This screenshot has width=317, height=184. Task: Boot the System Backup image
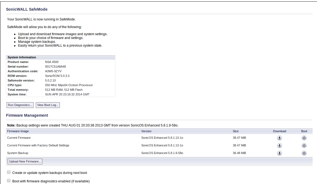coord(304,153)
